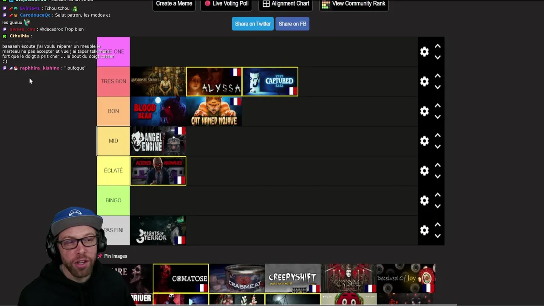Open settings gear for TRES BON row
Viewport: 544px width, 306px height.
pos(424,82)
